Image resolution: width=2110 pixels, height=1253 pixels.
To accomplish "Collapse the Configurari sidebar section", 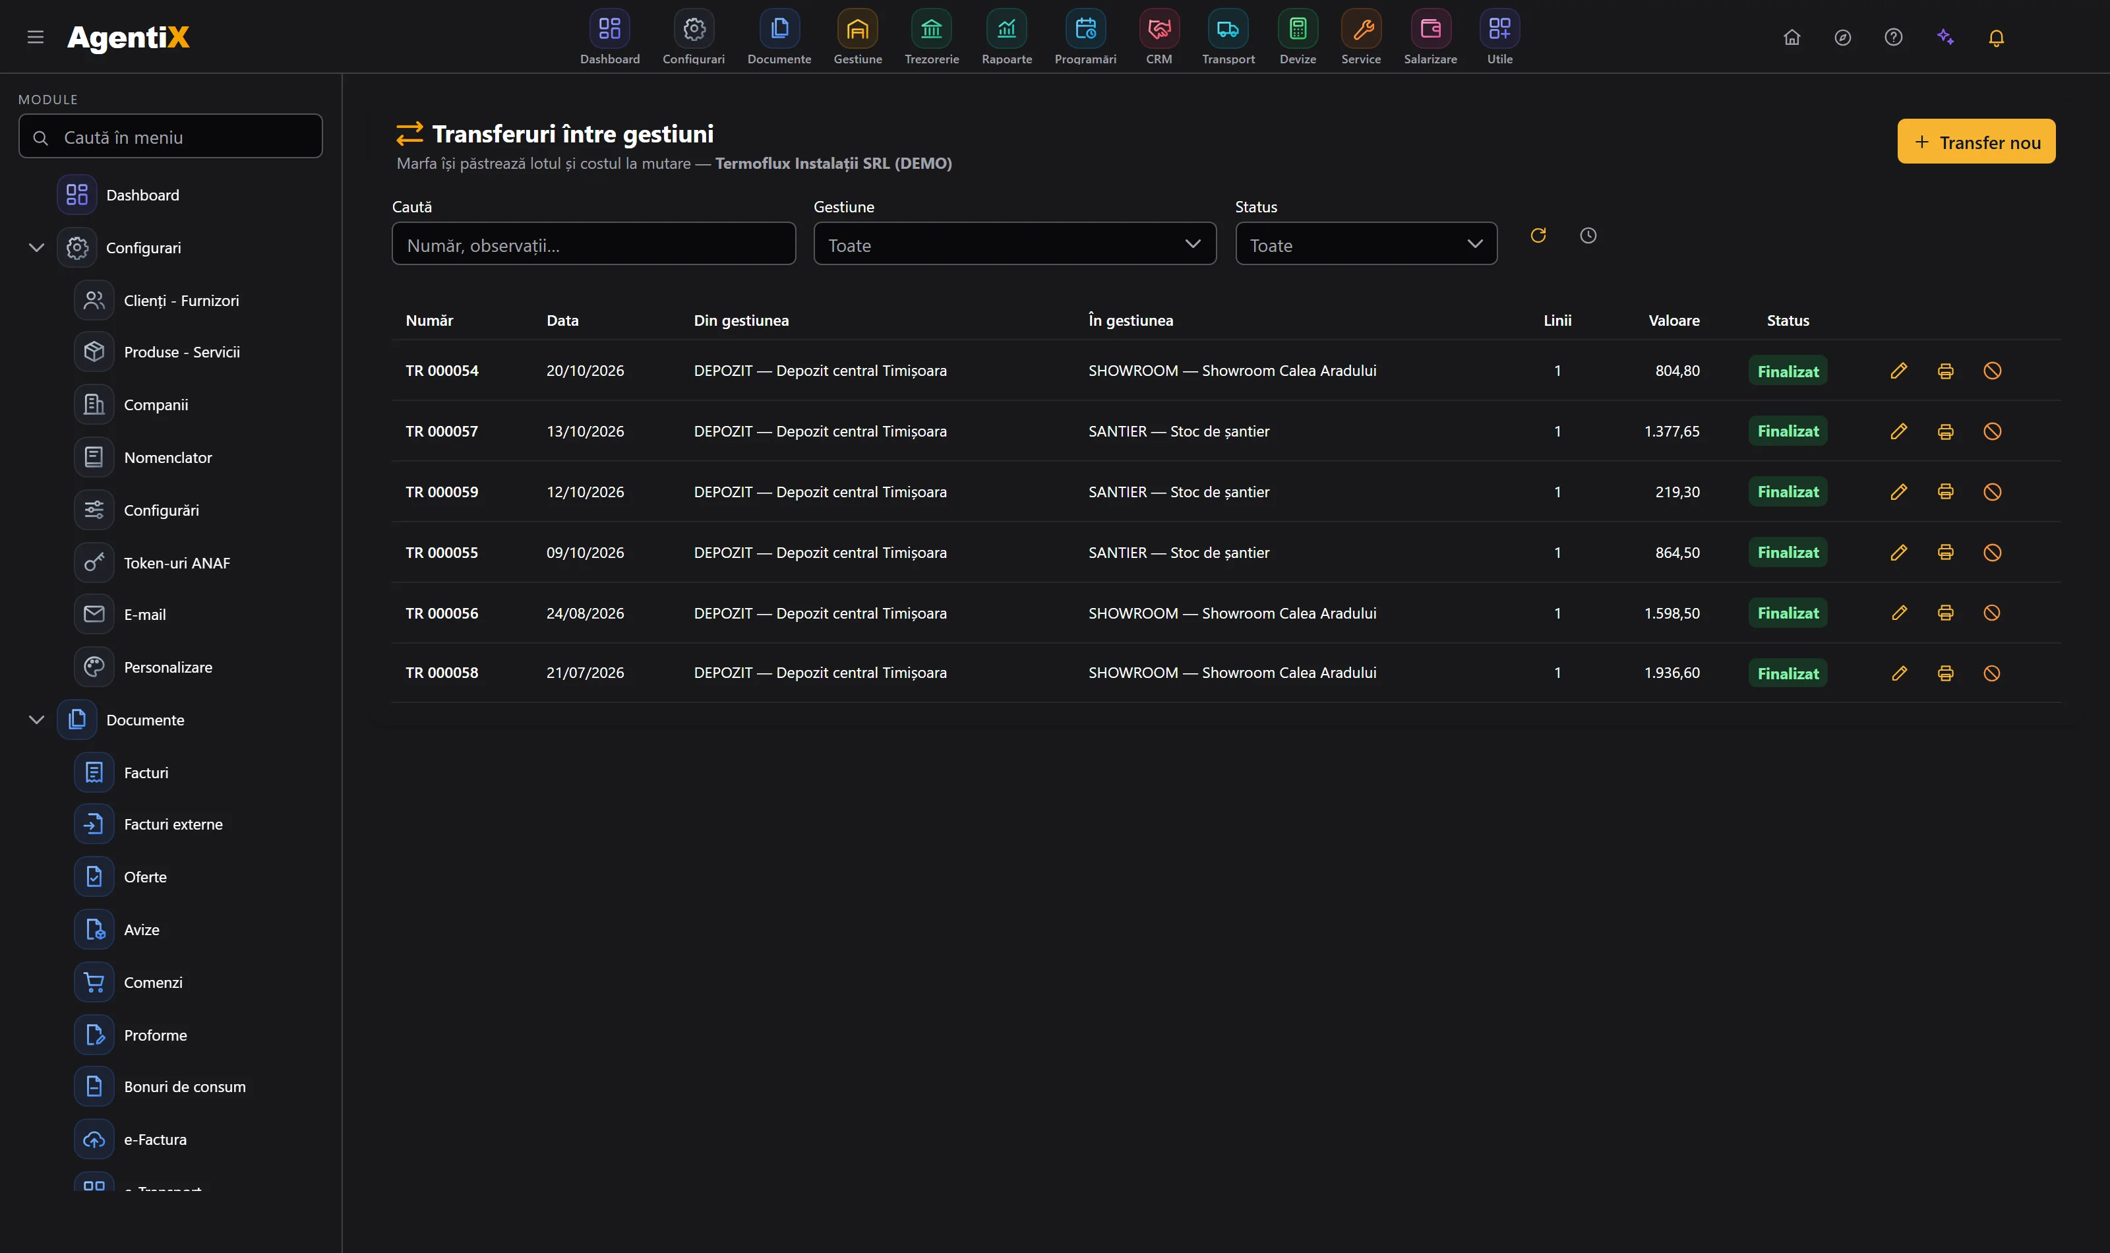I will 36,247.
